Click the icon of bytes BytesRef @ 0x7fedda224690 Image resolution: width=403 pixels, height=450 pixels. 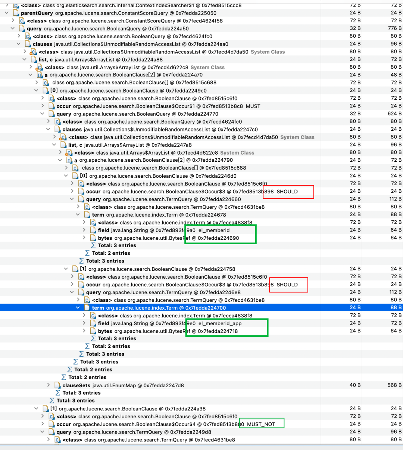pos(93,238)
